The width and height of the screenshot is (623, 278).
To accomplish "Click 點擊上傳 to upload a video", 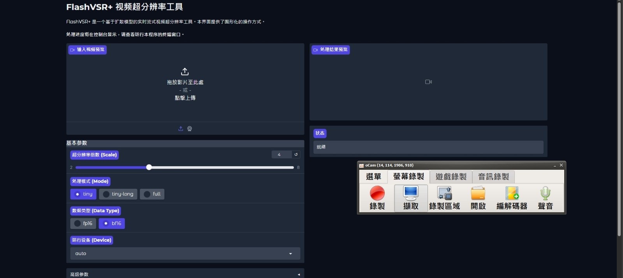I will click(x=185, y=98).
